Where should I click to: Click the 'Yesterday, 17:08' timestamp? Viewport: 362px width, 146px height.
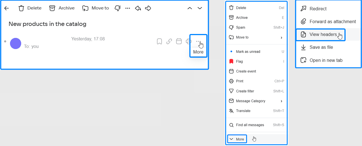click(x=88, y=39)
